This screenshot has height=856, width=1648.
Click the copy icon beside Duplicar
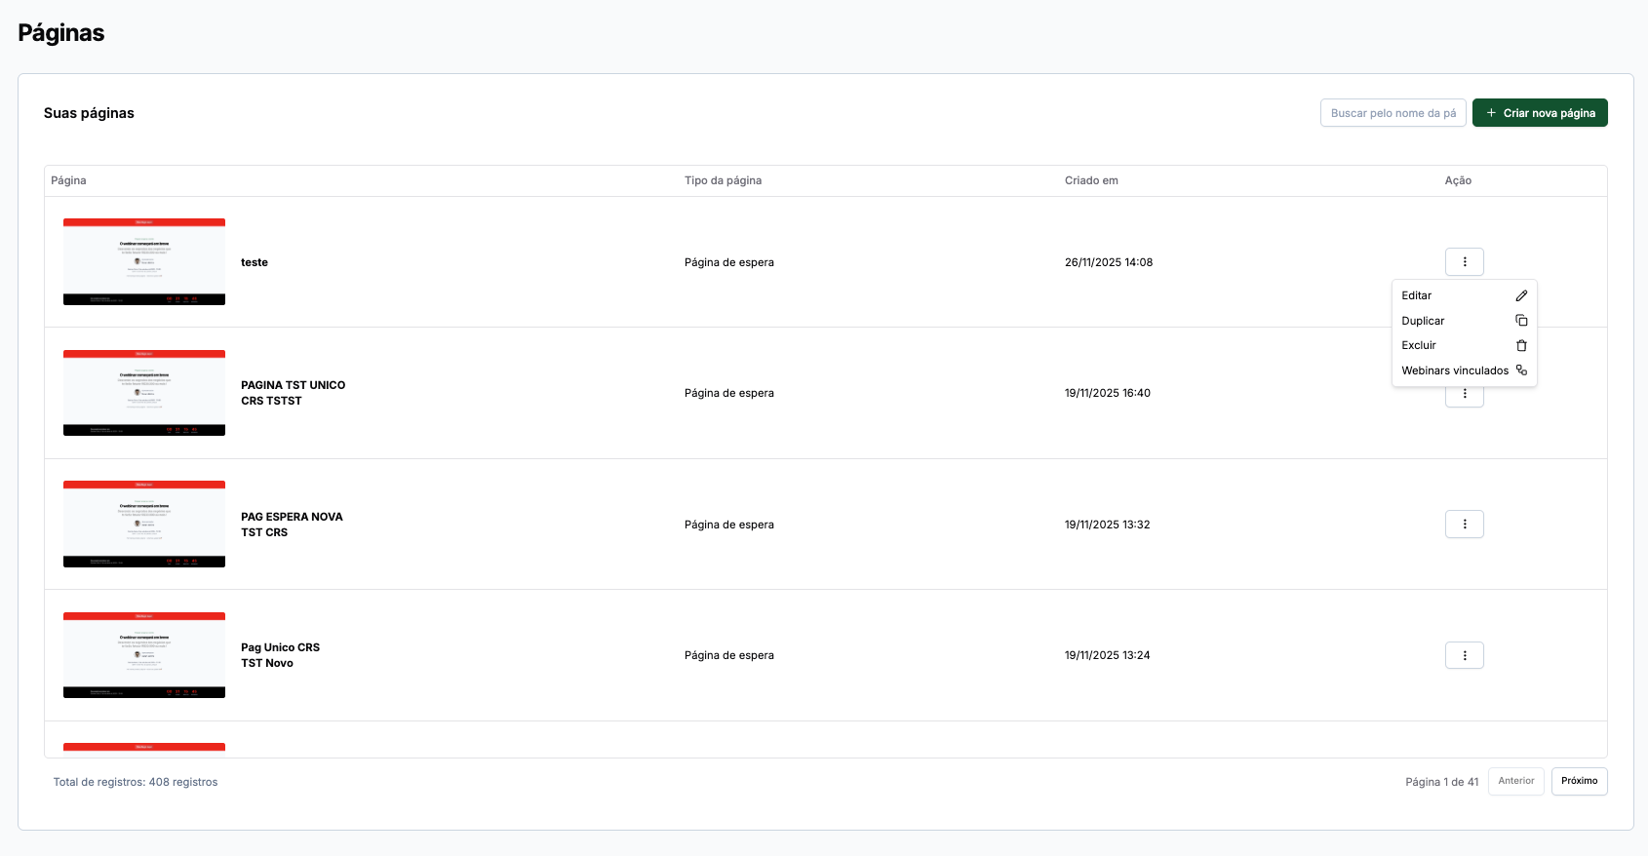(1521, 321)
